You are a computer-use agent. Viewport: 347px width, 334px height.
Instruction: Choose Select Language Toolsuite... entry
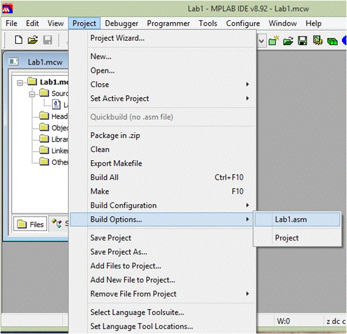163,312
